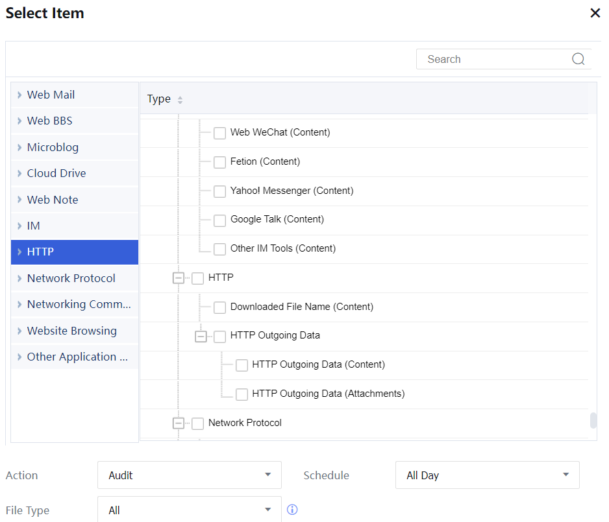Collapse the Network Protocol tree node
Screen dimensions: 609x522
179,423
